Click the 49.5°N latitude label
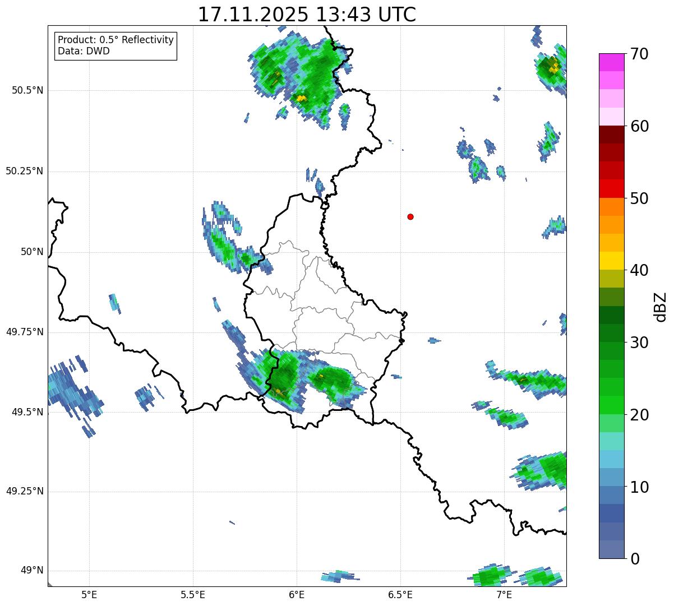Image resolution: width=674 pixels, height=606 pixels. pos(27,412)
